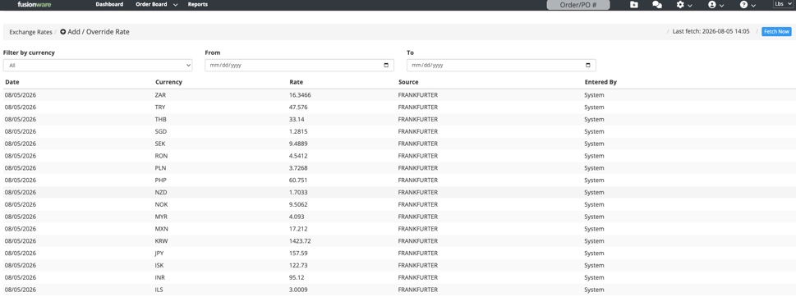The width and height of the screenshot is (796, 297).
Task: Click the rate value 157.59
Action: (298, 254)
